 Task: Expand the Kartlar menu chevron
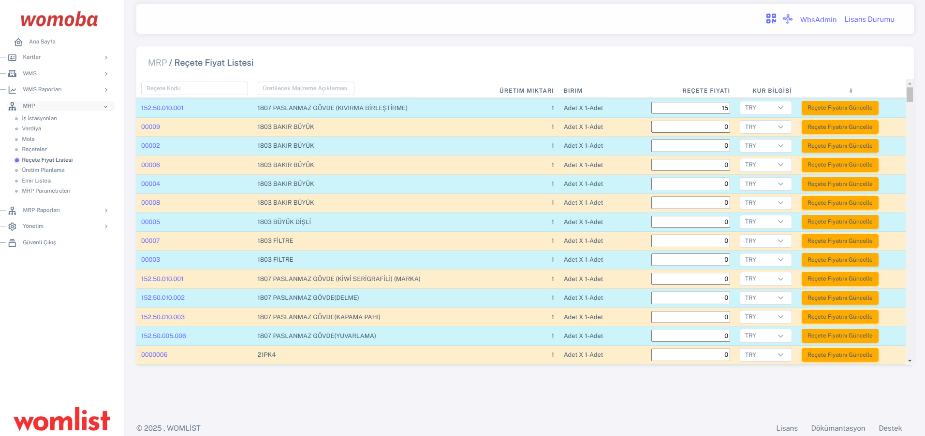tap(106, 57)
